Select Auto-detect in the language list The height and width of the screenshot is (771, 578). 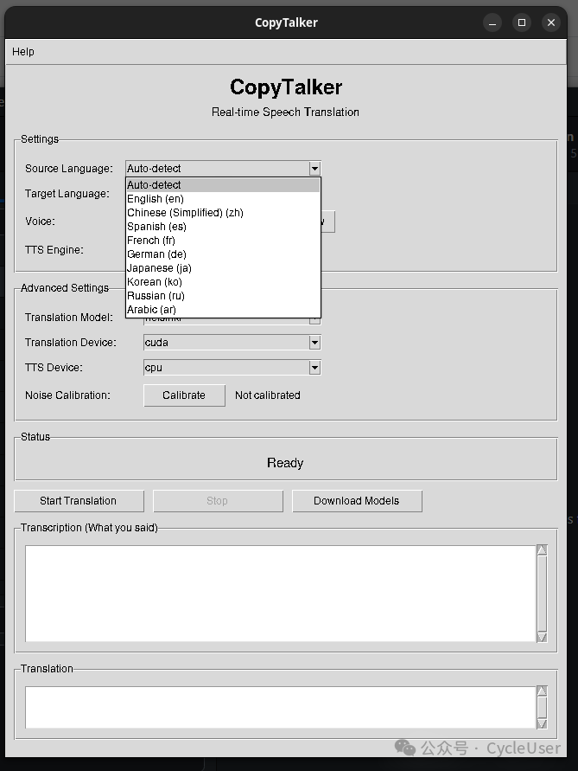click(223, 185)
